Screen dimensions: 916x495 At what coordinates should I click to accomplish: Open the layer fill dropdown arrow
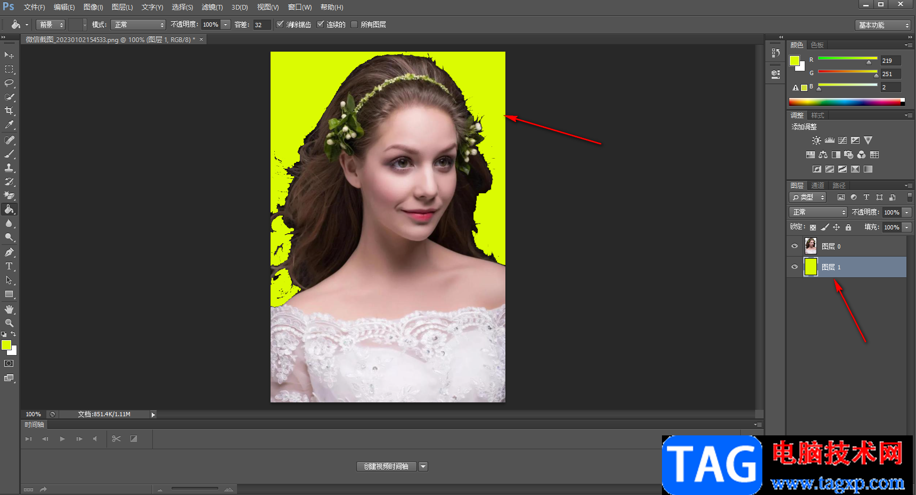point(907,227)
